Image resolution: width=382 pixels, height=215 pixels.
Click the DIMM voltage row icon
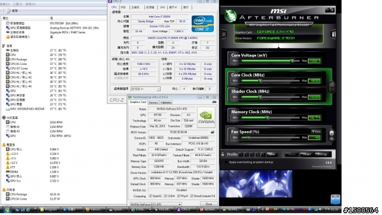pos(8,172)
